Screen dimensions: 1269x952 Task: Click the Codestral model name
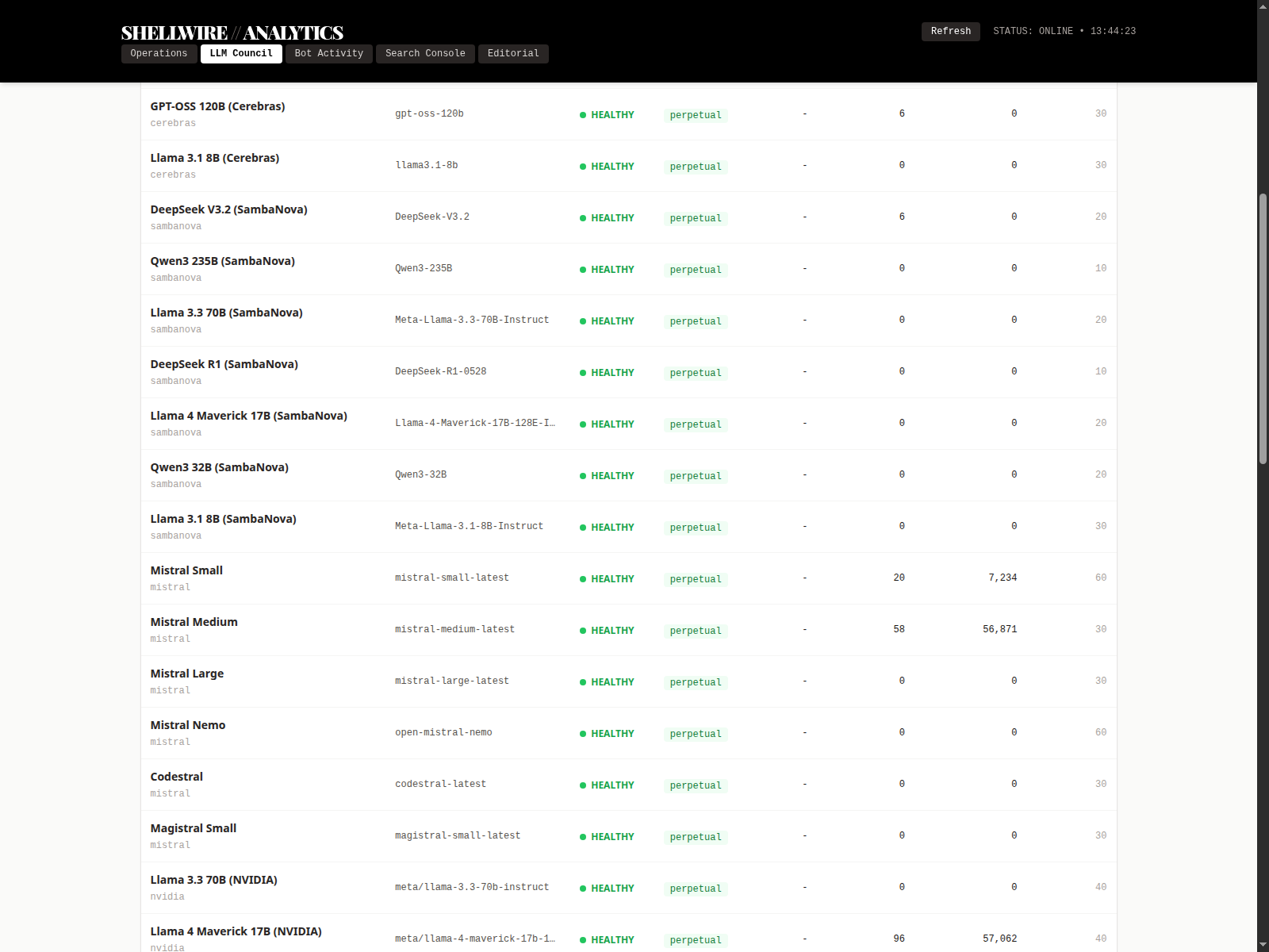click(176, 777)
